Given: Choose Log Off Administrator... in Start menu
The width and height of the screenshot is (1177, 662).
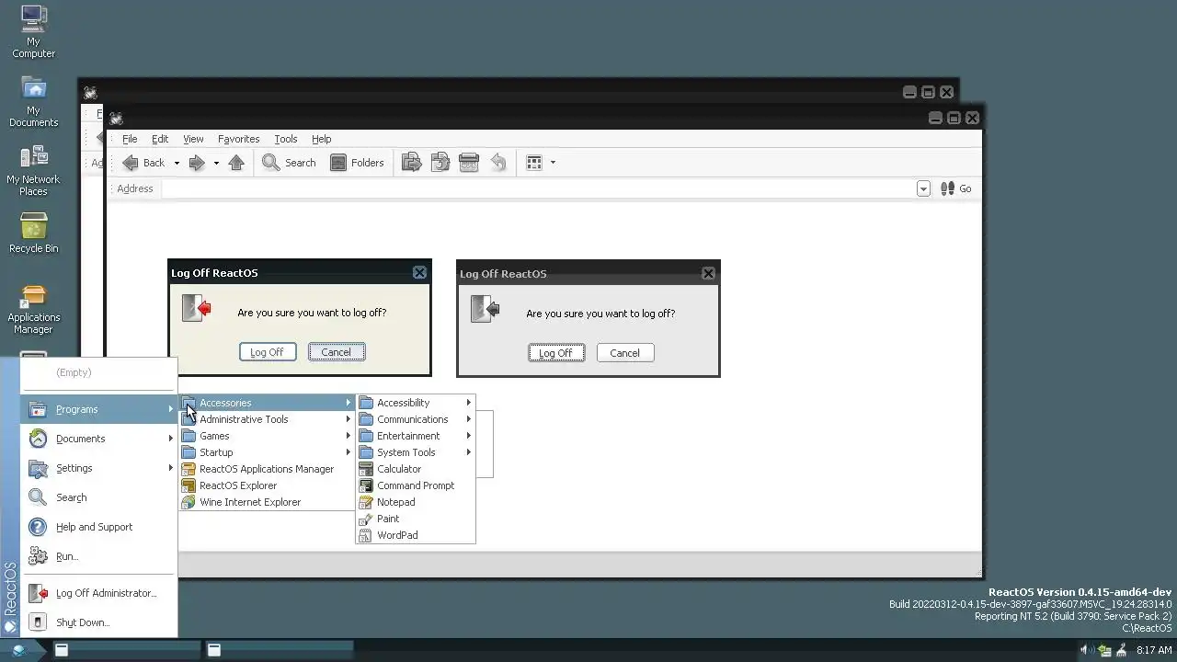Looking at the screenshot, I should pos(99,593).
